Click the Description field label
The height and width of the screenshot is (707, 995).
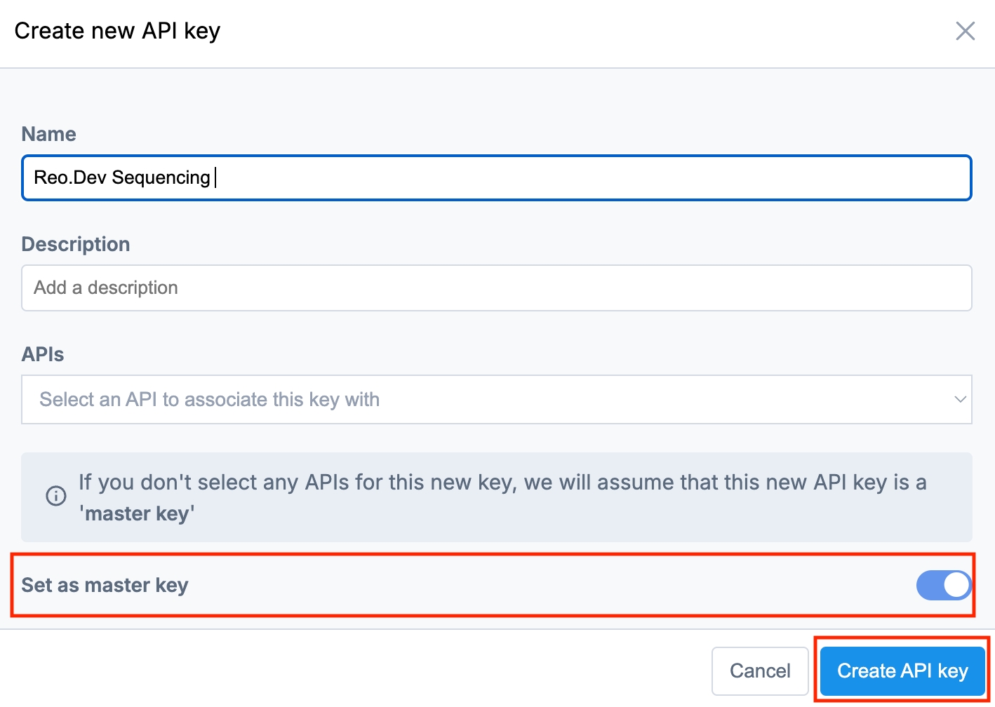pyautogui.click(x=76, y=244)
